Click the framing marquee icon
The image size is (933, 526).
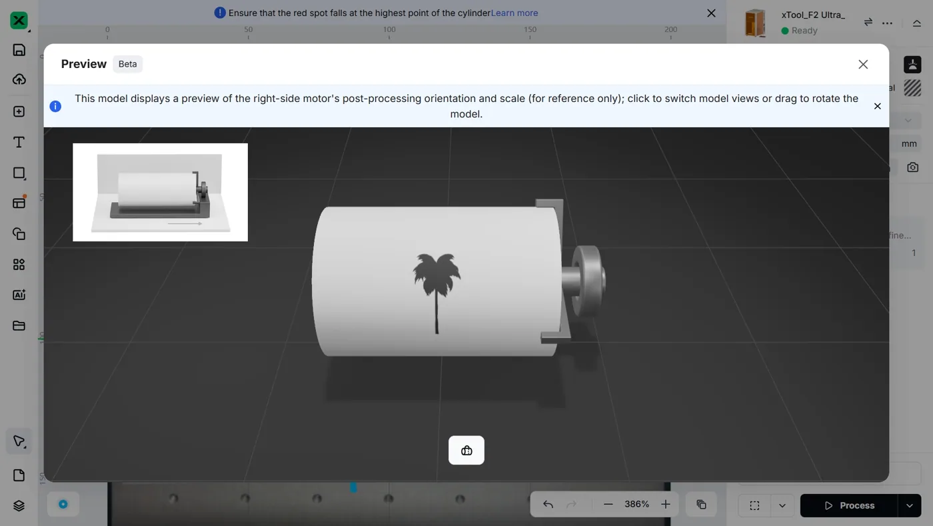pyautogui.click(x=754, y=505)
